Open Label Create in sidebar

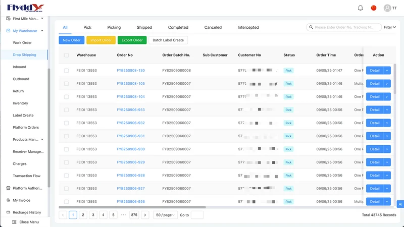coord(23,116)
